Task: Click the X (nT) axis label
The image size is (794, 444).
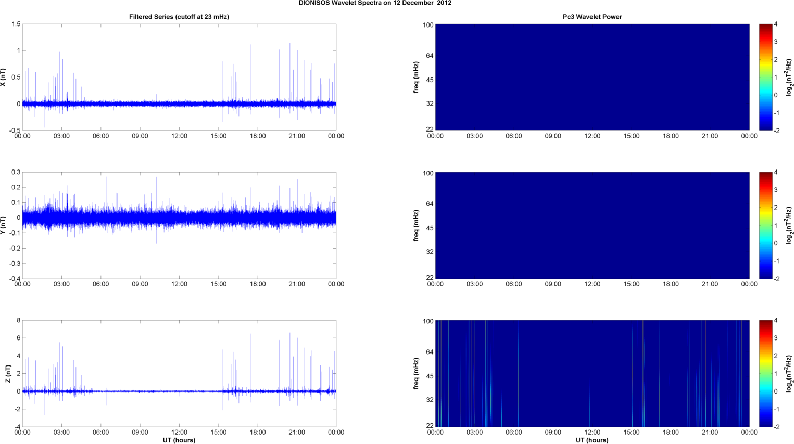Action: (4, 77)
